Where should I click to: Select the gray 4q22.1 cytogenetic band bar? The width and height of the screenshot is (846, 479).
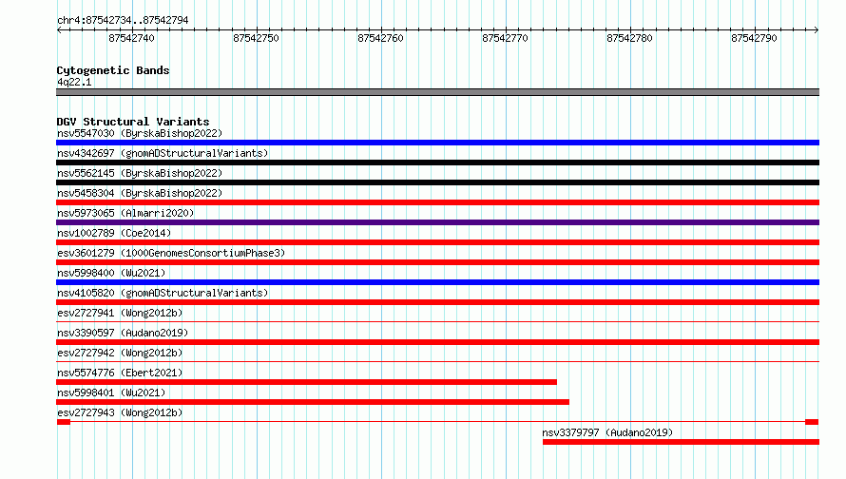pos(437,92)
